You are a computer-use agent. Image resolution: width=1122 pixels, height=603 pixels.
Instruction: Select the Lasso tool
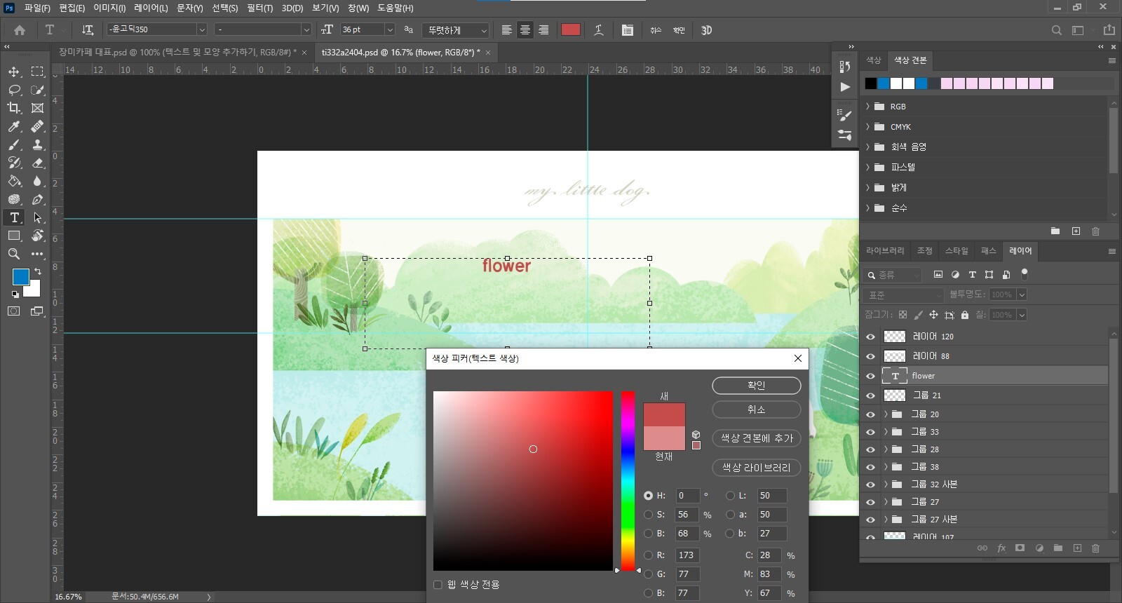pos(14,90)
